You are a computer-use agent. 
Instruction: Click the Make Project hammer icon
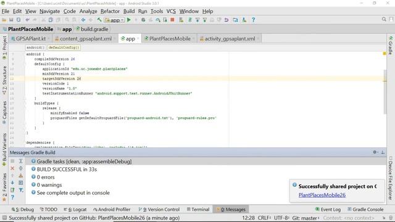[99, 20]
